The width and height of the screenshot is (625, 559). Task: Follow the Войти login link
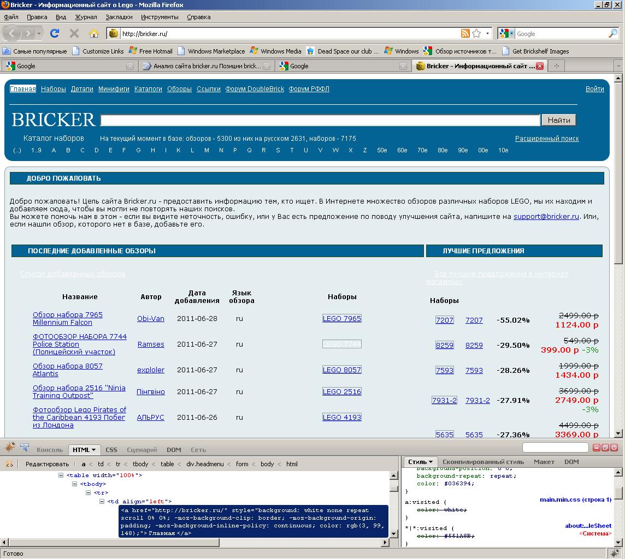pyautogui.click(x=595, y=89)
